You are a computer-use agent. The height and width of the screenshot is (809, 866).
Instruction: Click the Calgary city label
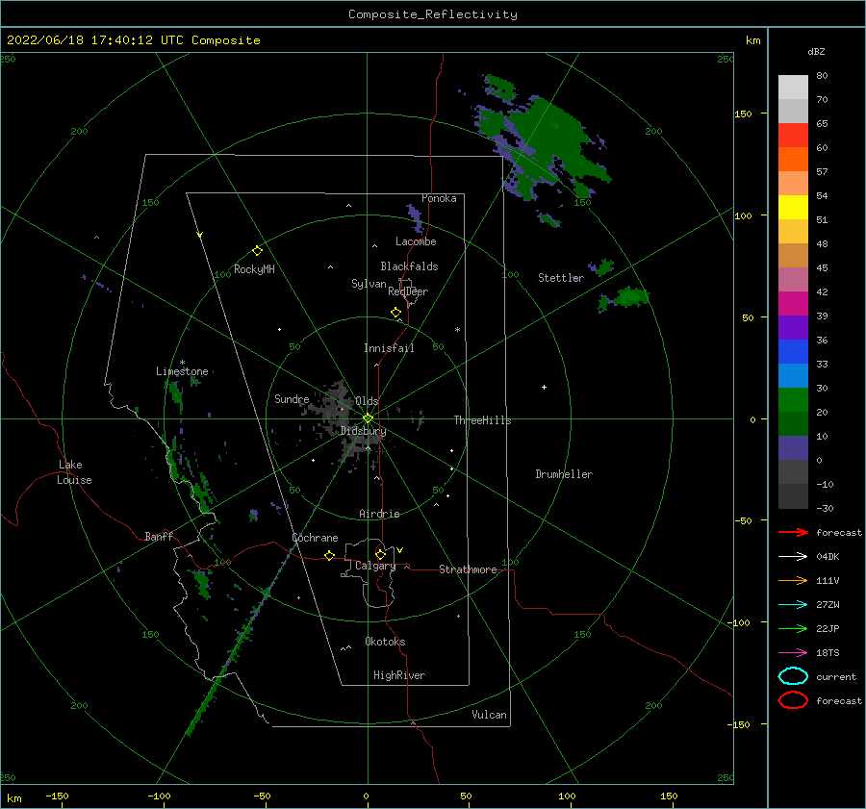point(375,566)
